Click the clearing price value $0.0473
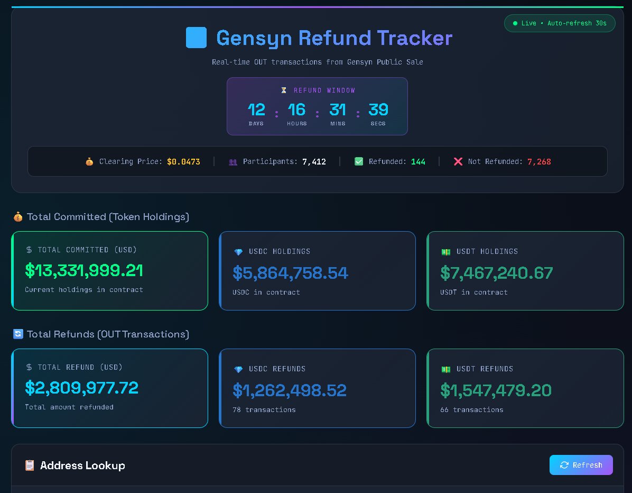Viewport: 632px width, 493px height. (183, 162)
